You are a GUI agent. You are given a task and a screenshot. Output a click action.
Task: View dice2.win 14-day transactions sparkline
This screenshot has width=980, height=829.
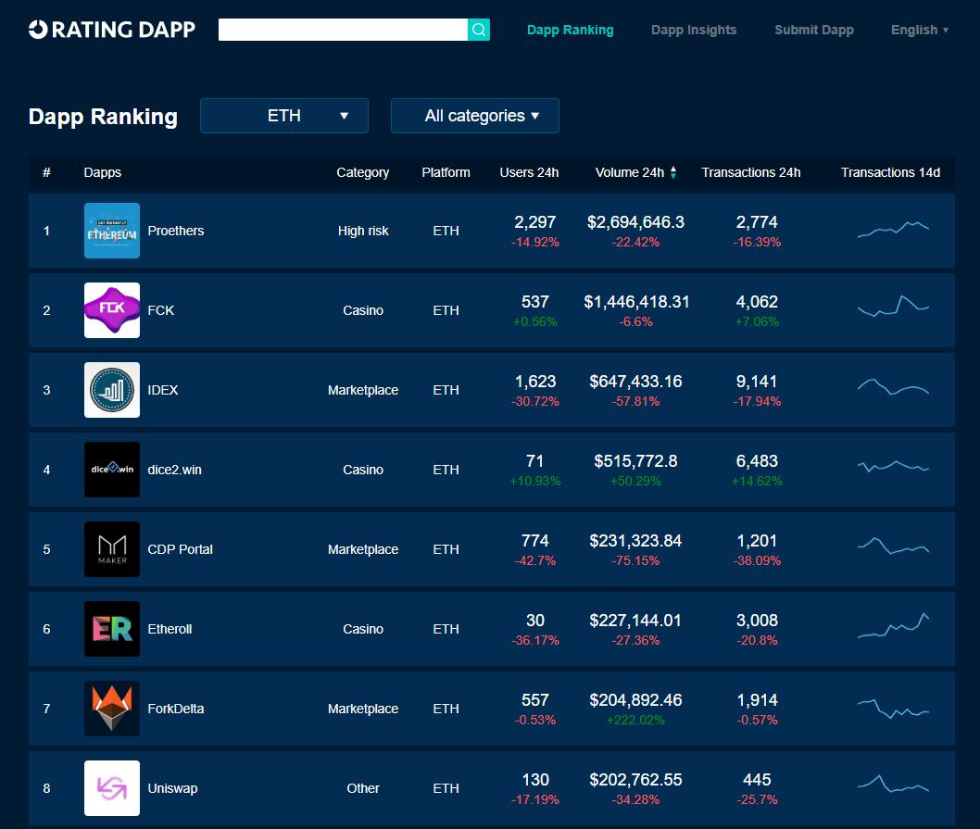pyautogui.click(x=893, y=467)
